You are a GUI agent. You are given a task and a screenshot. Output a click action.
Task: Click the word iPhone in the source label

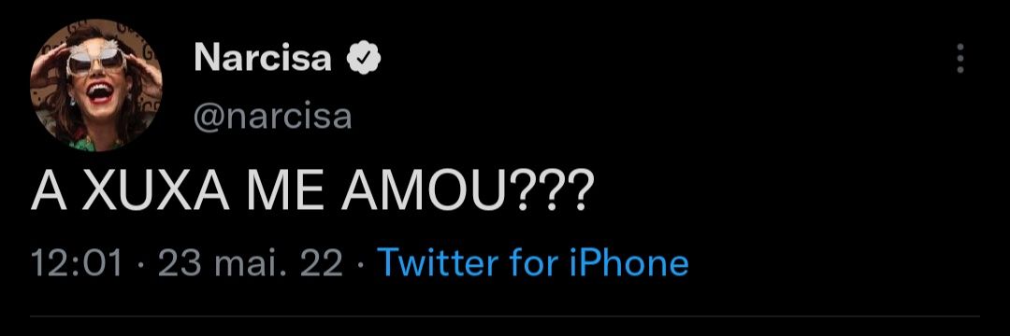click(x=629, y=263)
